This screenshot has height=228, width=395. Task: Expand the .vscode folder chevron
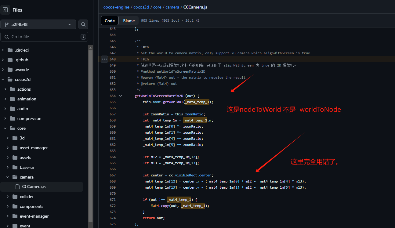pyautogui.click(x=3, y=70)
